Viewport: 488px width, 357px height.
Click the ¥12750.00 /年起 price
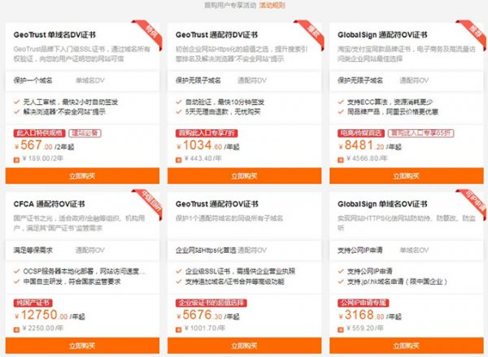pos(50,315)
